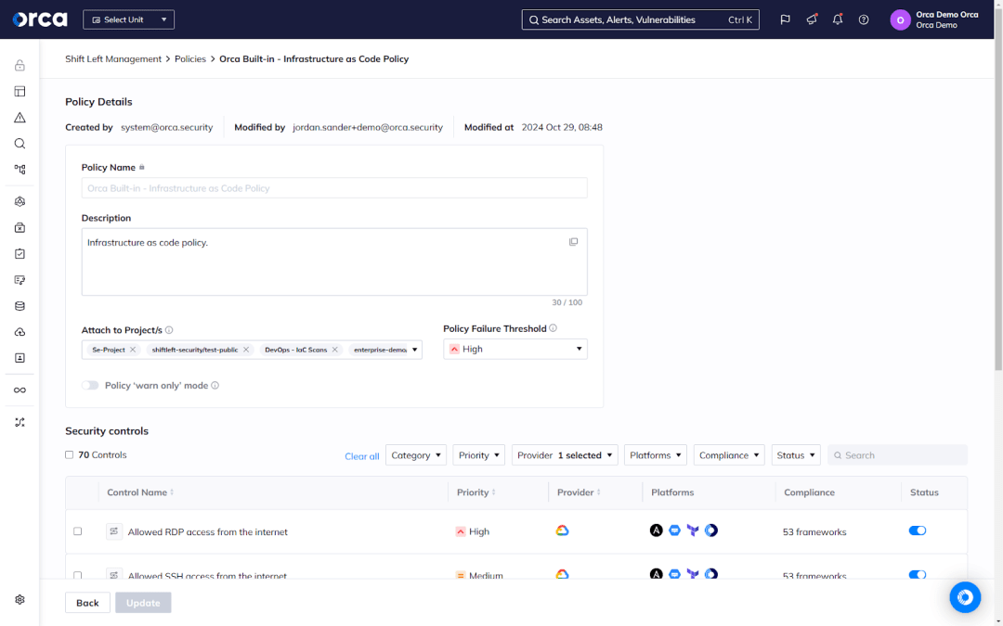The width and height of the screenshot is (1003, 626).
Task: Toggle status for Allowed RDP access control
Action: (918, 530)
